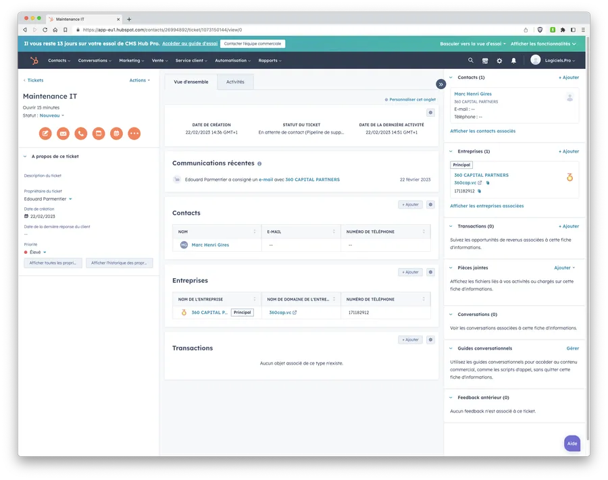Click Contacter l'équipe commerciale button

(253, 44)
